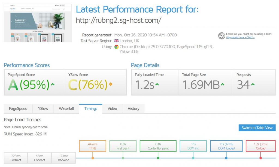The height and width of the screenshot is (167, 279).
Task: Switch to the Video tab
Action: coord(112,108)
